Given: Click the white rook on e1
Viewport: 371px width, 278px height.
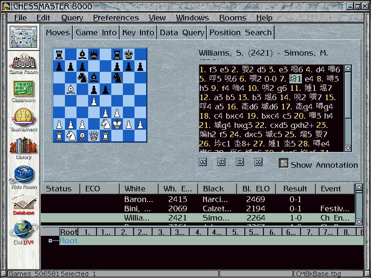Looking at the screenshot, I should click(x=105, y=136).
